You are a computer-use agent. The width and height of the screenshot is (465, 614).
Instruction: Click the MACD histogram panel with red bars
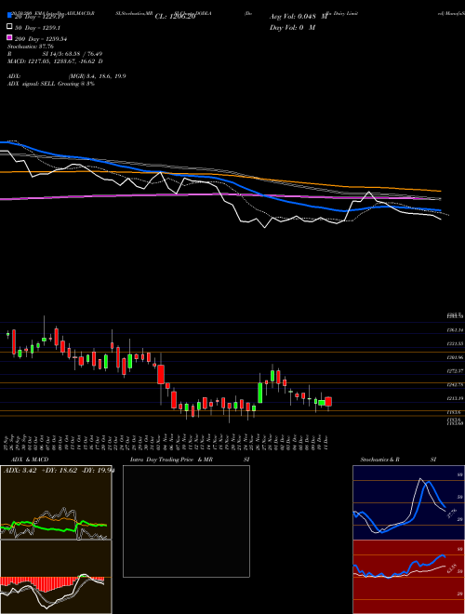[56, 577]
